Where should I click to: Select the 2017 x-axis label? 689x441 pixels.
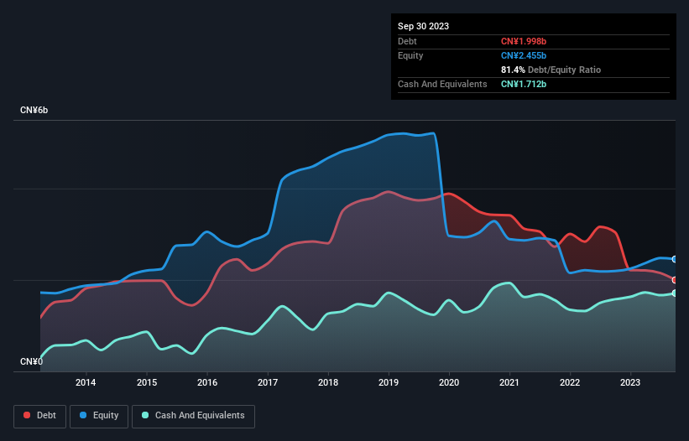(x=268, y=382)
